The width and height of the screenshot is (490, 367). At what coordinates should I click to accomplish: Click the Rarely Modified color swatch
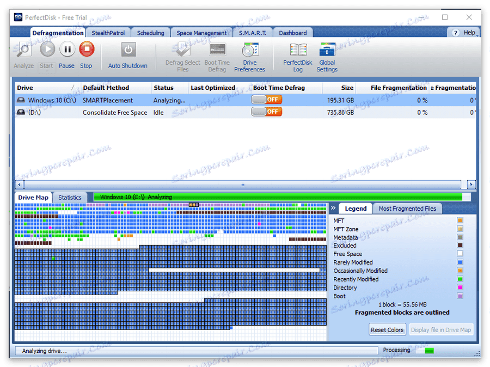460,262
